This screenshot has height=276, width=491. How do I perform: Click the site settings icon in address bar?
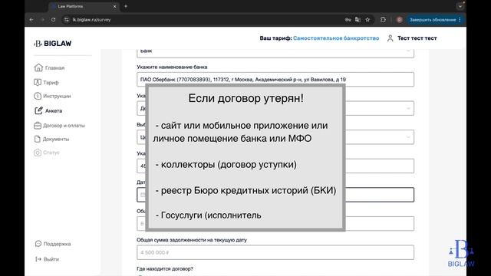67,19
